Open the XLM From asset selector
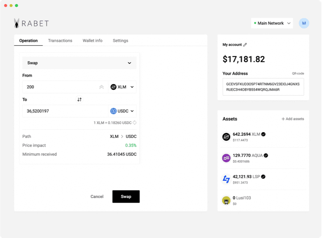 point(122,87)
